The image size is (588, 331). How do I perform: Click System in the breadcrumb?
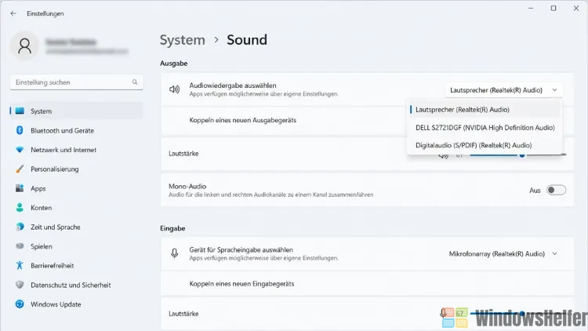coord(183,40)
